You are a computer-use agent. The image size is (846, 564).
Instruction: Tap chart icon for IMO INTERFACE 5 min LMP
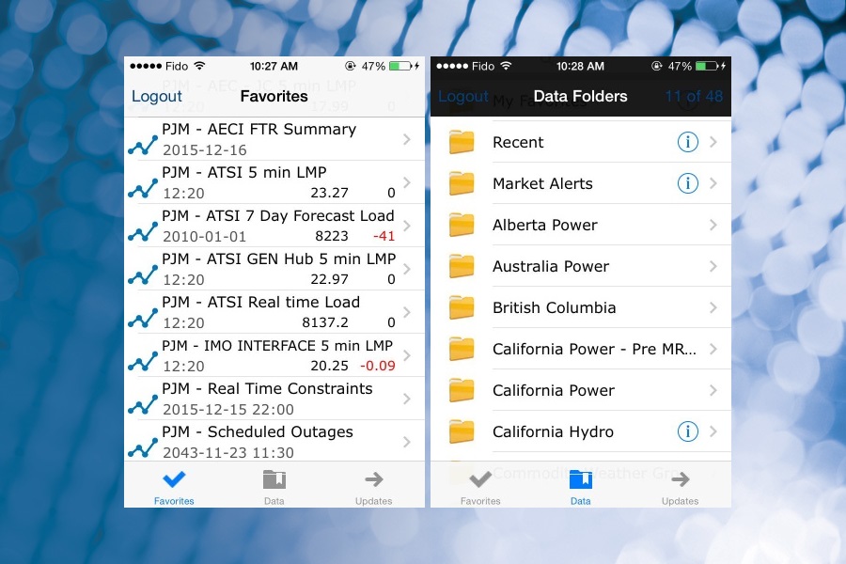[x=143, y=361]
